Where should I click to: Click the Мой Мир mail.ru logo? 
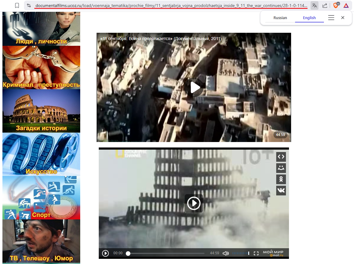click(273, 253)
